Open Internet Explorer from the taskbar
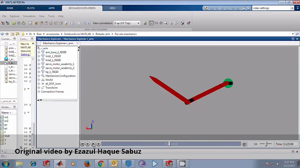The height and width of the screenshot is (168, 300). [33, 163]
